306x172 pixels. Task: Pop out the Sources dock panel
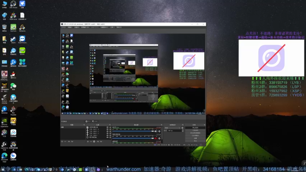point(110,125)
